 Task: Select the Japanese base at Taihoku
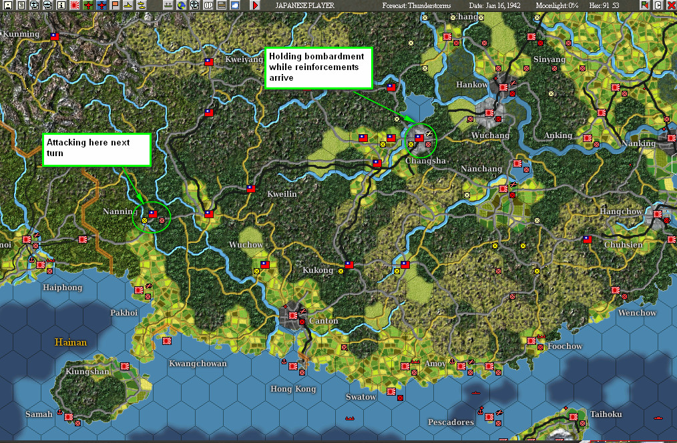(574, 417)
